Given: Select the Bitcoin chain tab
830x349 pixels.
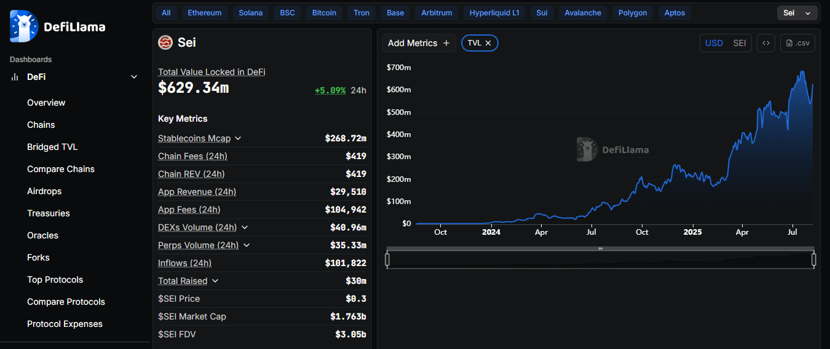Looking at the screenshot, I should (324, 13).
